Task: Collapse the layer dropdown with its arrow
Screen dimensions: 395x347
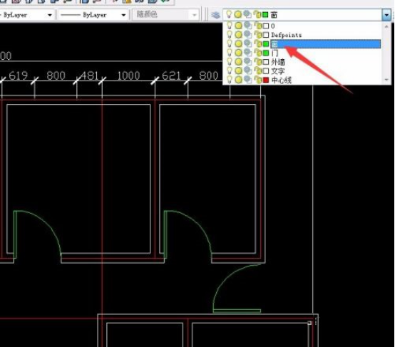Action: [x=386, y=15]
